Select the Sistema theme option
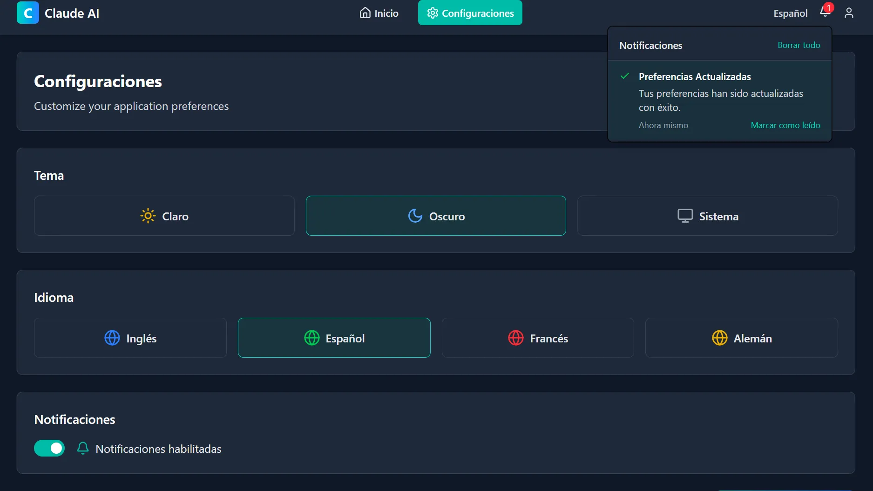The width and height of the screenshot is (873, 491). [707, 216]
